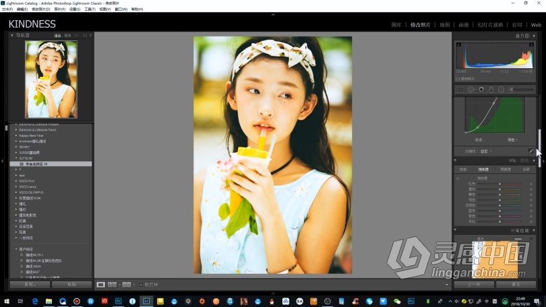Select the spot removal tool
This screenshot has width=546, height=307.
(470, 89)
